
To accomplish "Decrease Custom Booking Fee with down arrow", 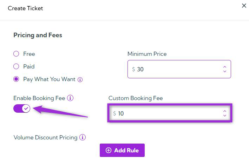I will click(225, 116).
